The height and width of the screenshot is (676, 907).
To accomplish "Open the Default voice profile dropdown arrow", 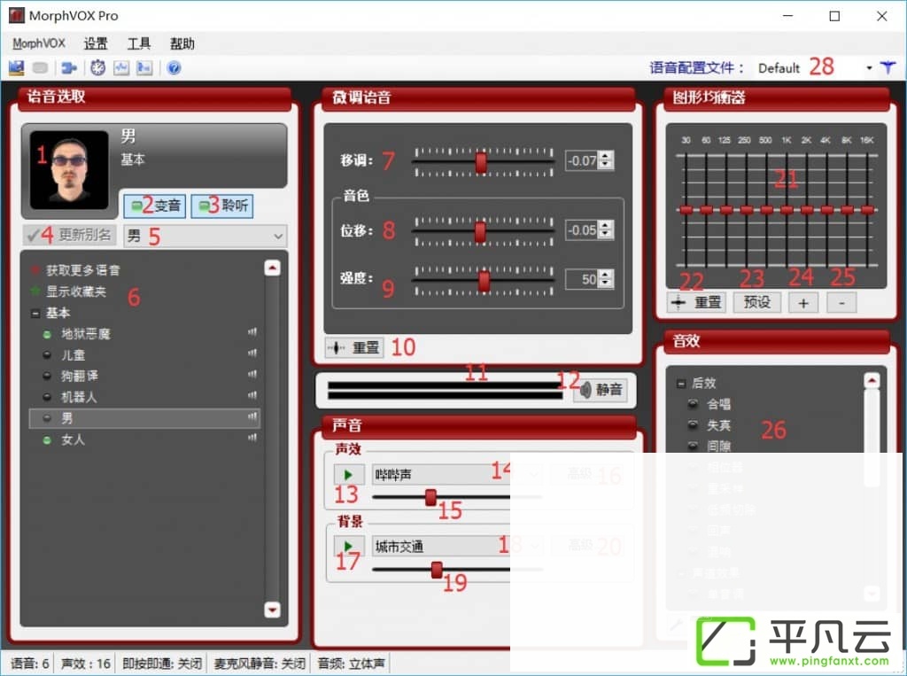I will click(869, 68).
